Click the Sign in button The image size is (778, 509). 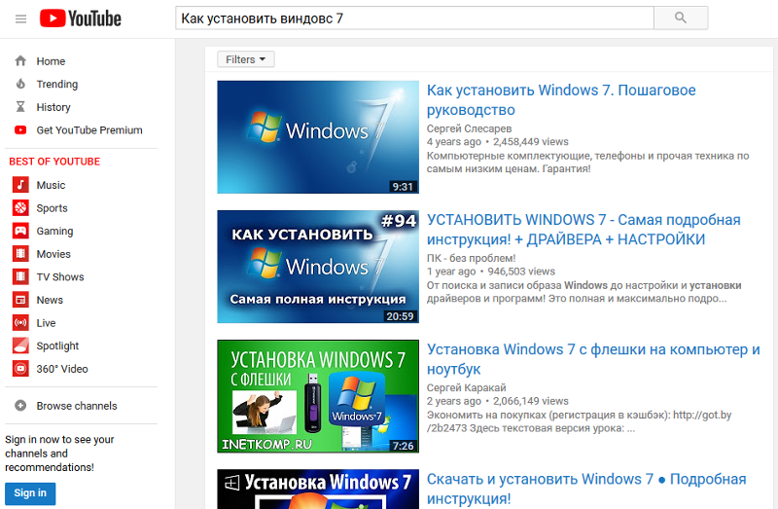coord(30,493)
